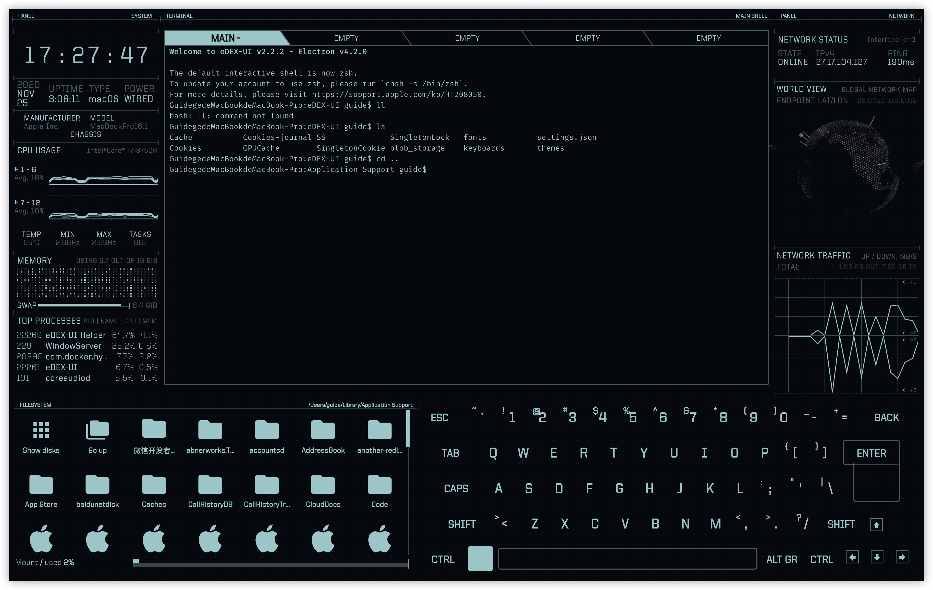933x590 pixels.
Task: Switch to the MAIN terminal tab
Action: click(226, 38)
